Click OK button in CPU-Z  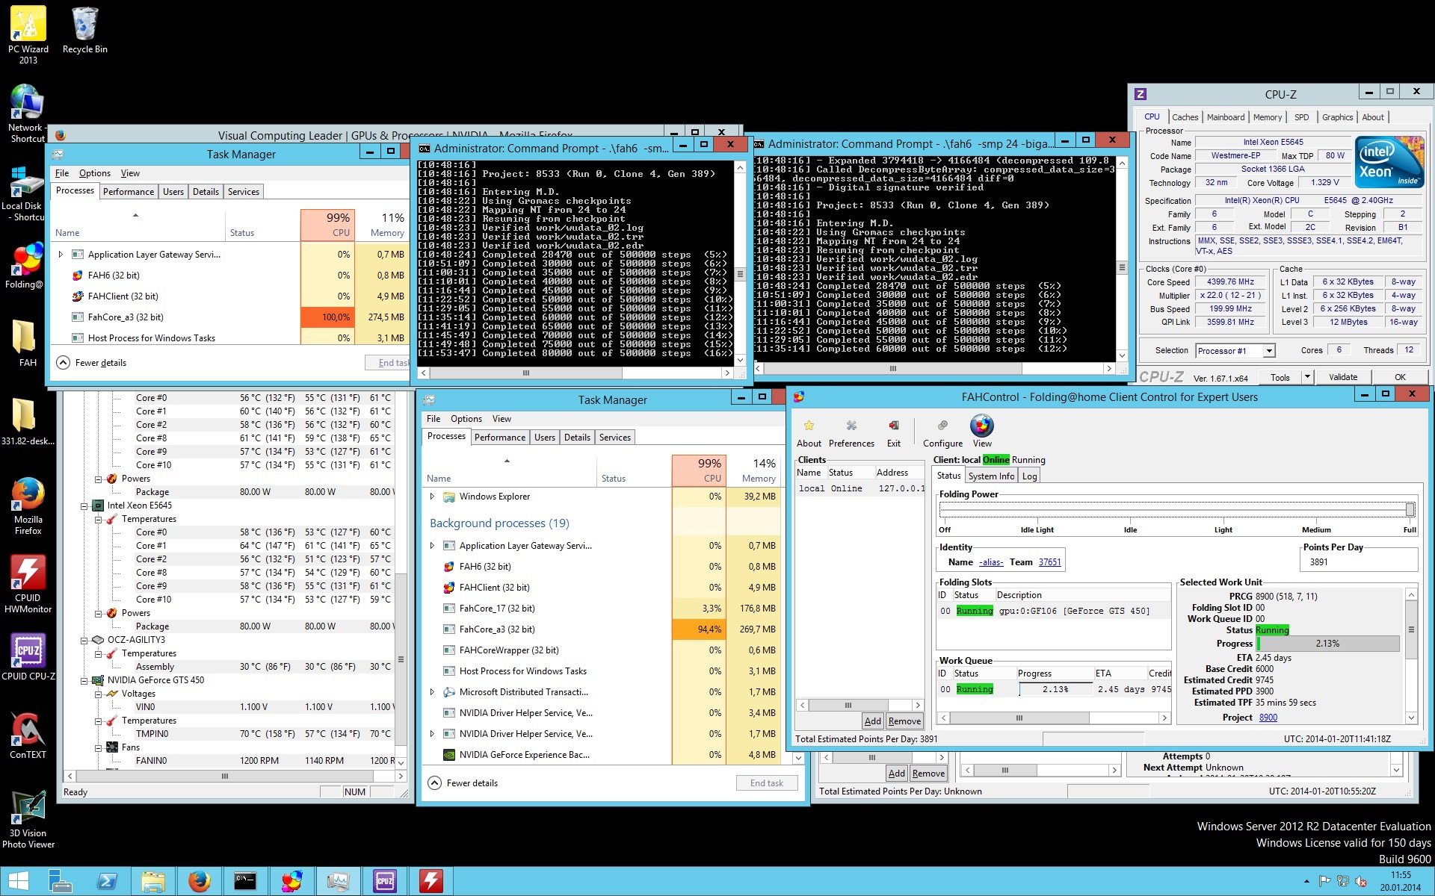point(1400,377)
